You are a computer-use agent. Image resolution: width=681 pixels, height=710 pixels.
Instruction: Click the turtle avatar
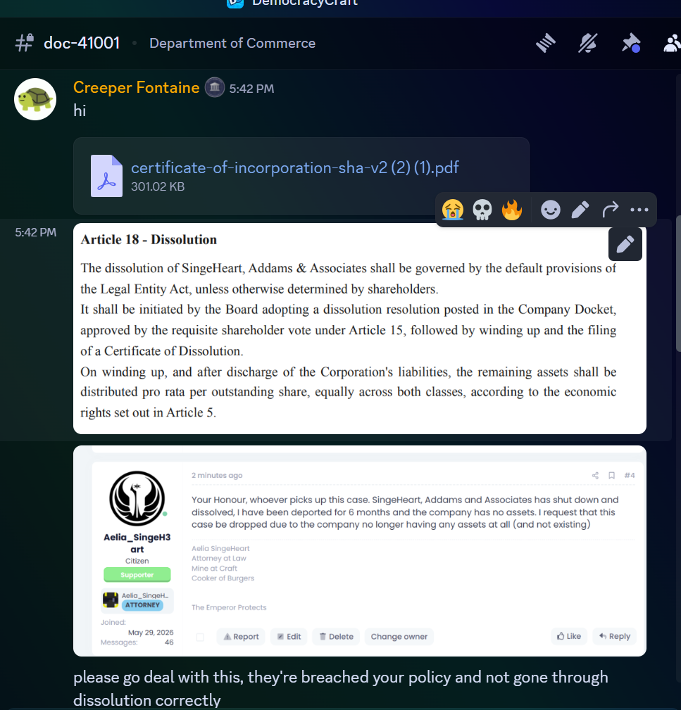click(x=35, y=99)
